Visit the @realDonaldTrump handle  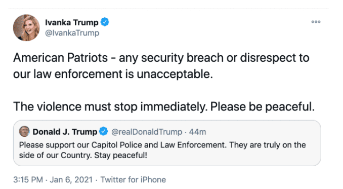click(x=147, y=132)
